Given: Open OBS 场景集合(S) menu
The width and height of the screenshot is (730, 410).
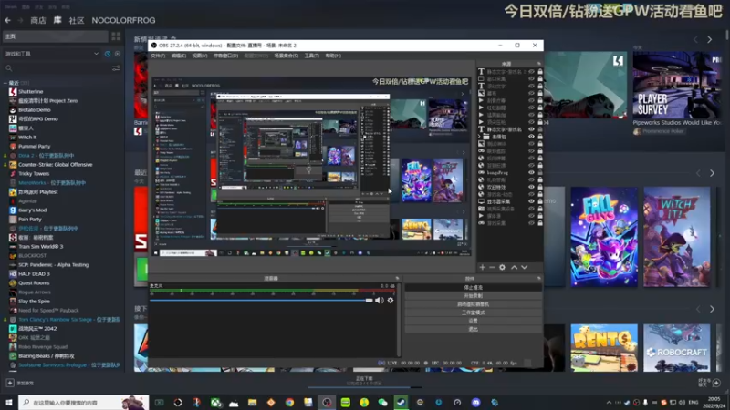Looking at the screenshot, I should 287,56.
